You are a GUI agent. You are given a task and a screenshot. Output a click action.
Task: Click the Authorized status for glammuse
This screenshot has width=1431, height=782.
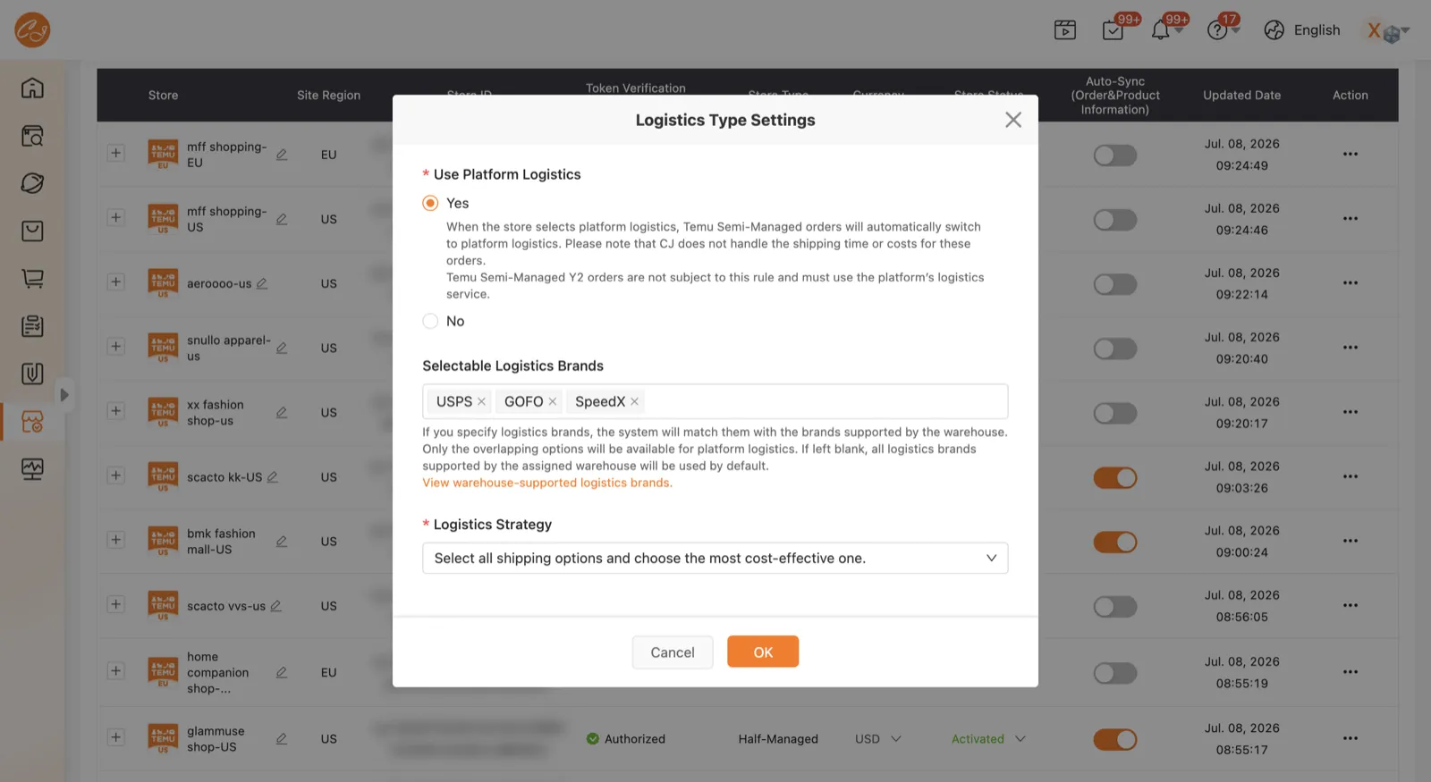pos(626,739)
